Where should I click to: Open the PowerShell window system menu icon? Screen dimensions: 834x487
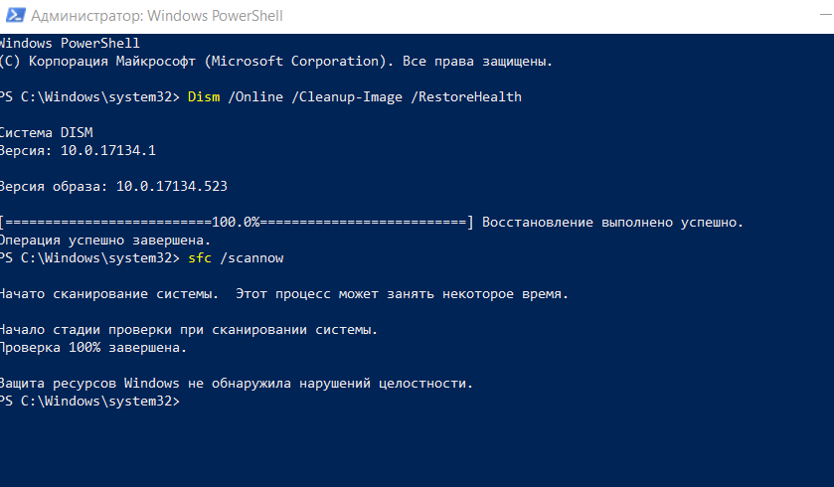coord(15,16)
